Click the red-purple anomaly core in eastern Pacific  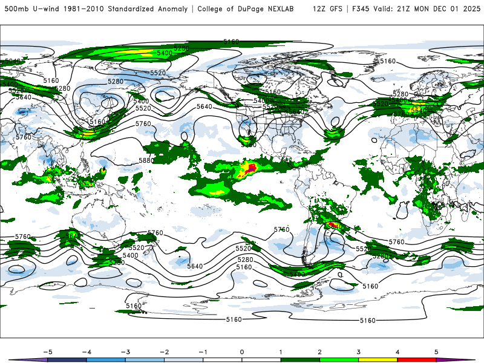point(250,168)
